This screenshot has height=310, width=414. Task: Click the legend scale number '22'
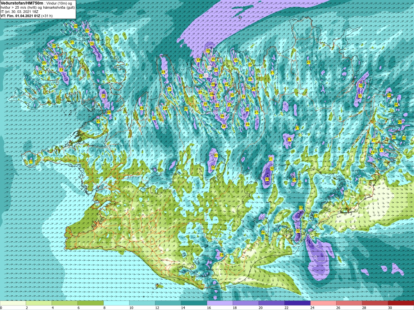[x=286, y=308]
